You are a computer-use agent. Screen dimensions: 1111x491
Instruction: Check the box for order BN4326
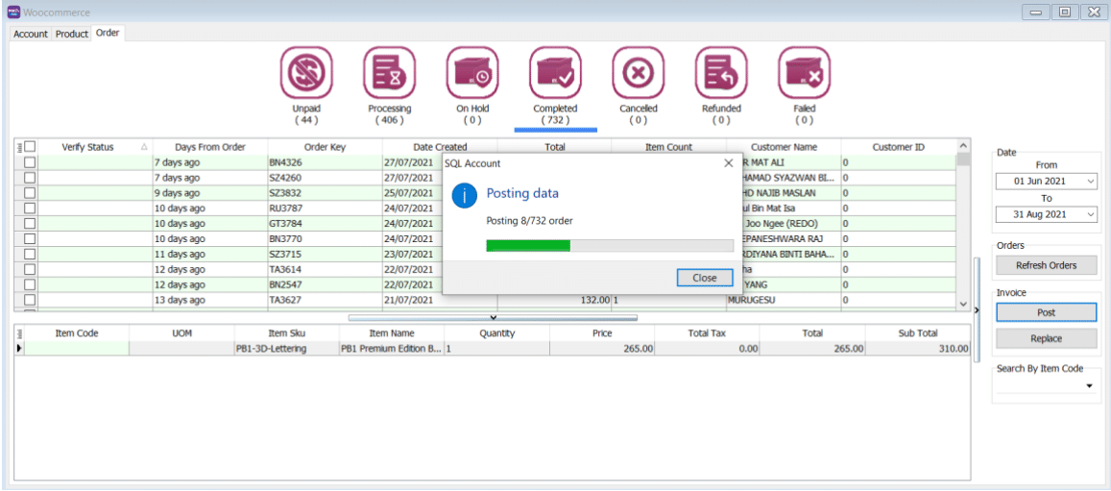30,162
